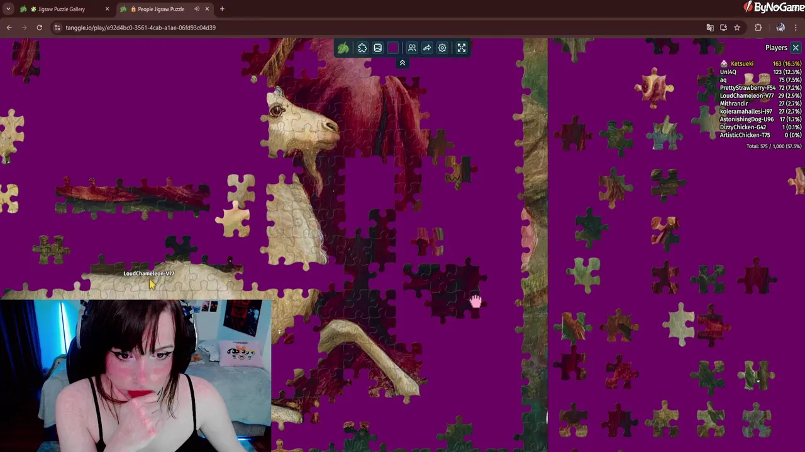Open a new browser tab
805x452 pixels.
tap(222, 9)
